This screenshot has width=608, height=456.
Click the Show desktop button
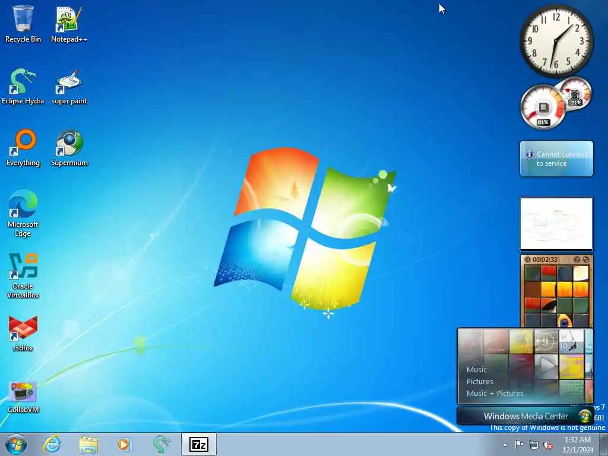point(604,444)
